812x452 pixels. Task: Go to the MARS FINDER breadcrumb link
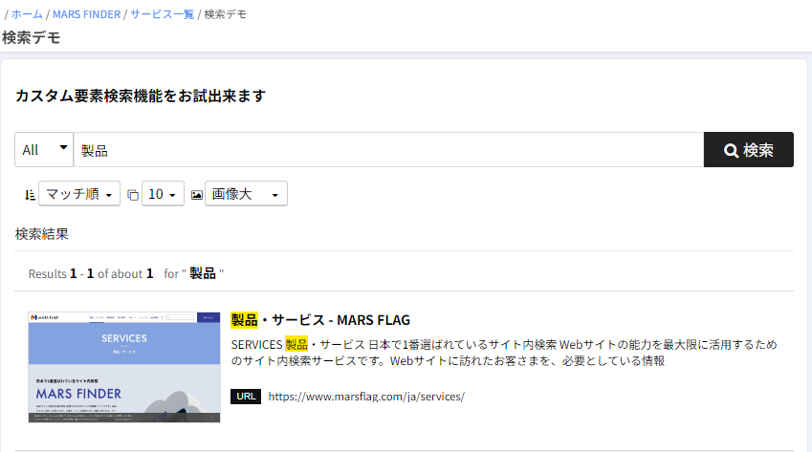[86, 14]
